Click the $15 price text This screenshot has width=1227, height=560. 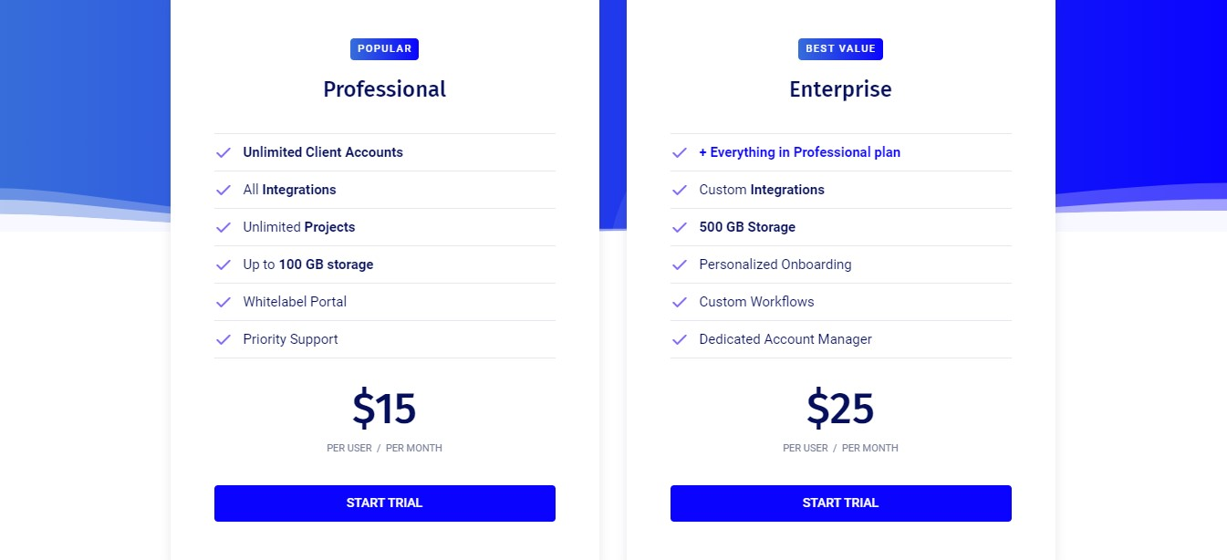[x=384, y=409]
